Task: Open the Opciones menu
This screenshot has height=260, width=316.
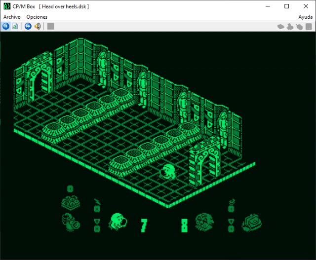Action: pos(37,17)
